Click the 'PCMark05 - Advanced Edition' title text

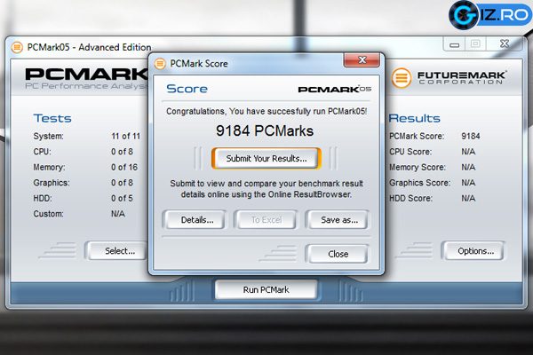(x=89, y=47)
